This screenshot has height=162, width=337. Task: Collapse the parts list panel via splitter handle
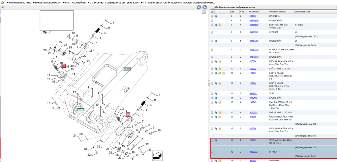click(x=209, y=84)
